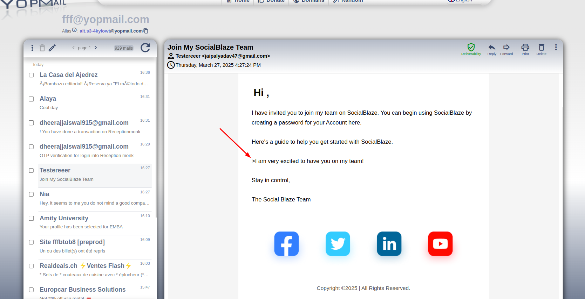Click the LinkedIn icon in the email

(x=389, y=244)
